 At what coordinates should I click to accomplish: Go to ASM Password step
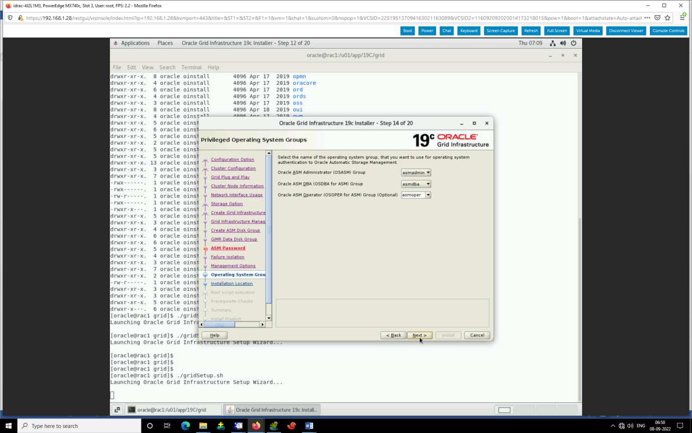coord(228,248)
